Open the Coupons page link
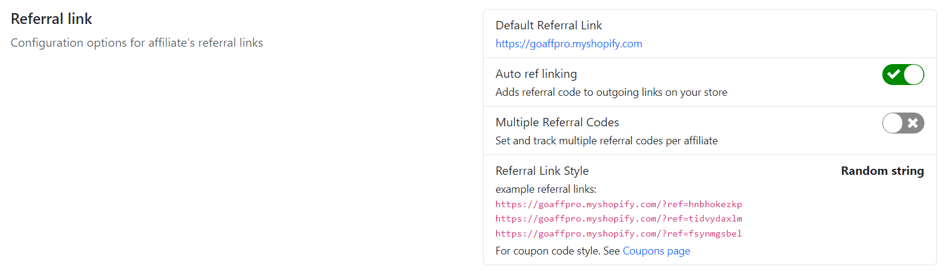 pos(656,251)
